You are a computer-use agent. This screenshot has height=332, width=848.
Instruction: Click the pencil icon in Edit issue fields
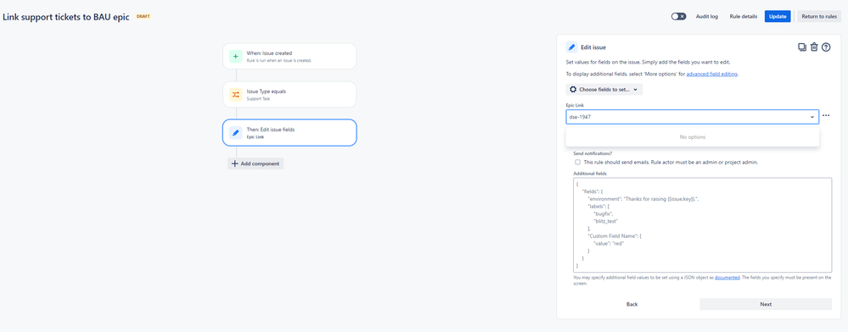click(x=236, y=132)
